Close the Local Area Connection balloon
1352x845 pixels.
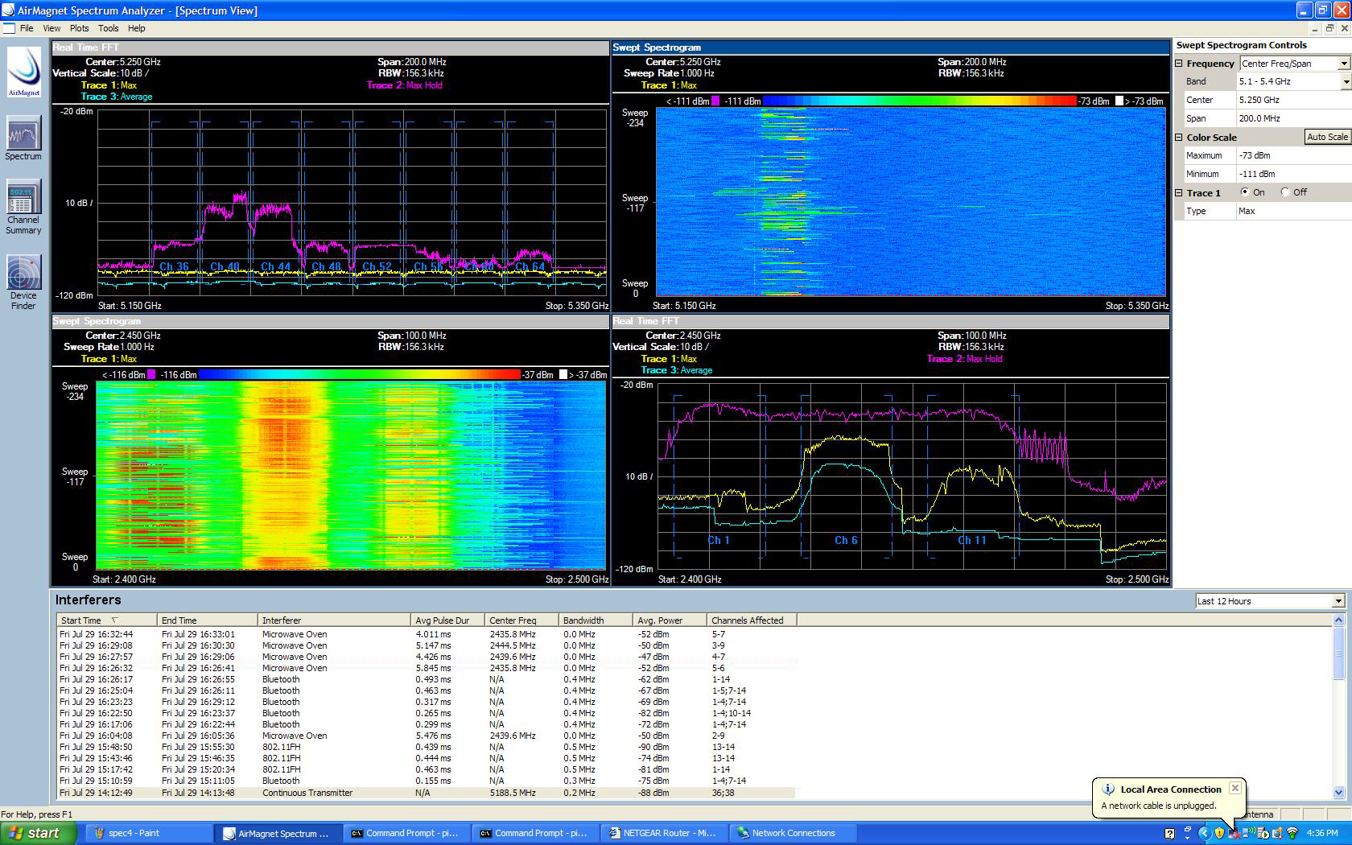click(1235, 788)
